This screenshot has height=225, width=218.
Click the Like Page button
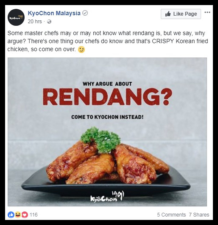181,14
